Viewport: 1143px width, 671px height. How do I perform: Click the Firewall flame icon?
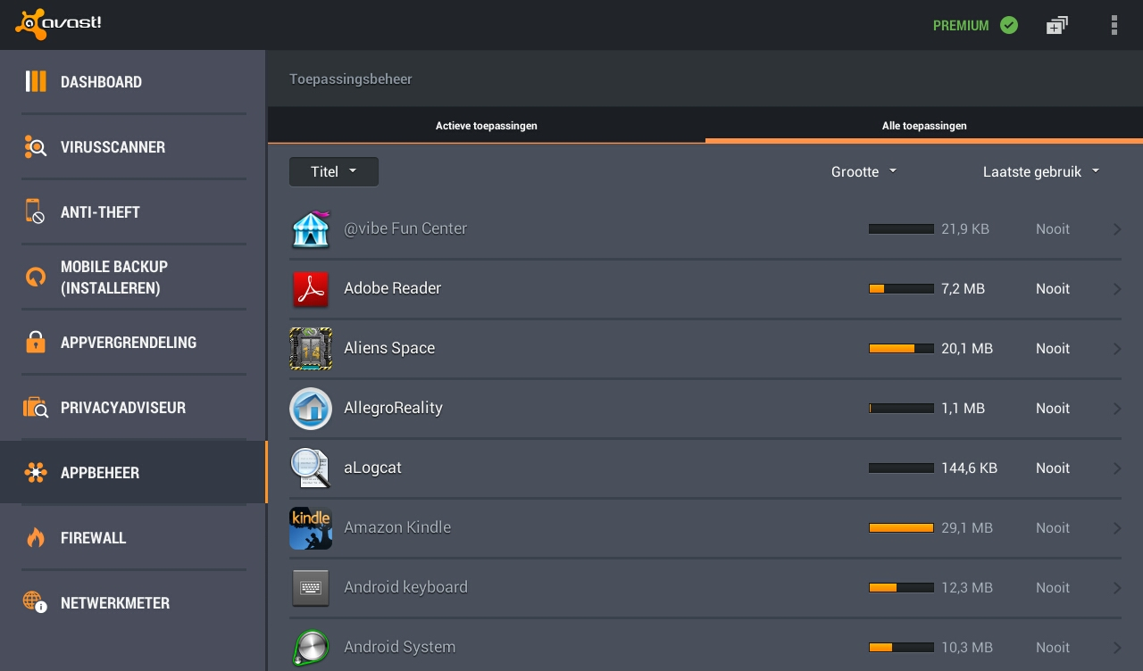(x=36, y=537)
